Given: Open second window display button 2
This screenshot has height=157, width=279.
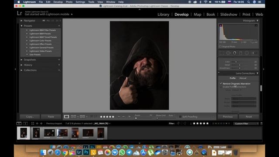Looking at the screenshot, I should click(x=25, y=123).
